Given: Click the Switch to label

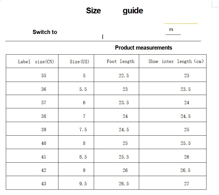Looking at the screenshot, I should 45,32.
